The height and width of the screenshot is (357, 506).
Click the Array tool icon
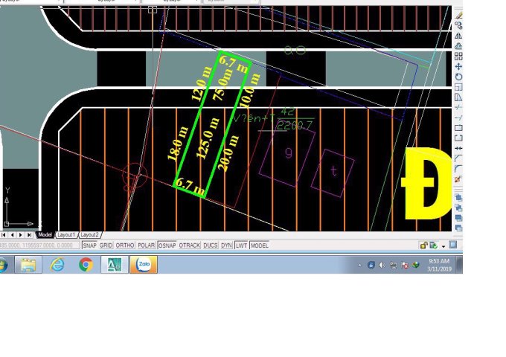click(x=458, y=56)
